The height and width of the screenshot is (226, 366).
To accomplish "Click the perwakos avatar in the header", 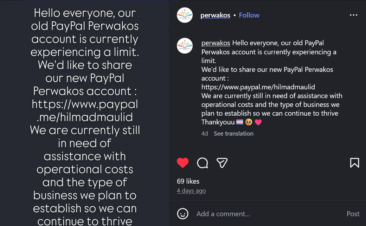I will pyautogui.click(x=185, y=15).
